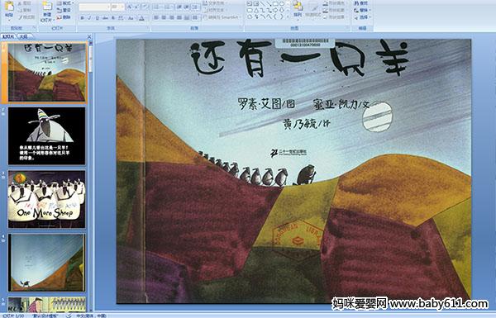Click the font color swatch button

click(x=141, y=18)
